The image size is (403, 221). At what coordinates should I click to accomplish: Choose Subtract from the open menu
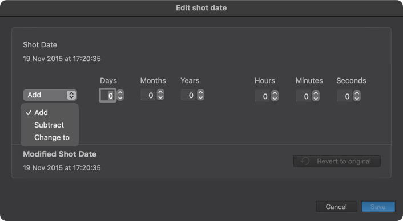click(x=50, y=125)
